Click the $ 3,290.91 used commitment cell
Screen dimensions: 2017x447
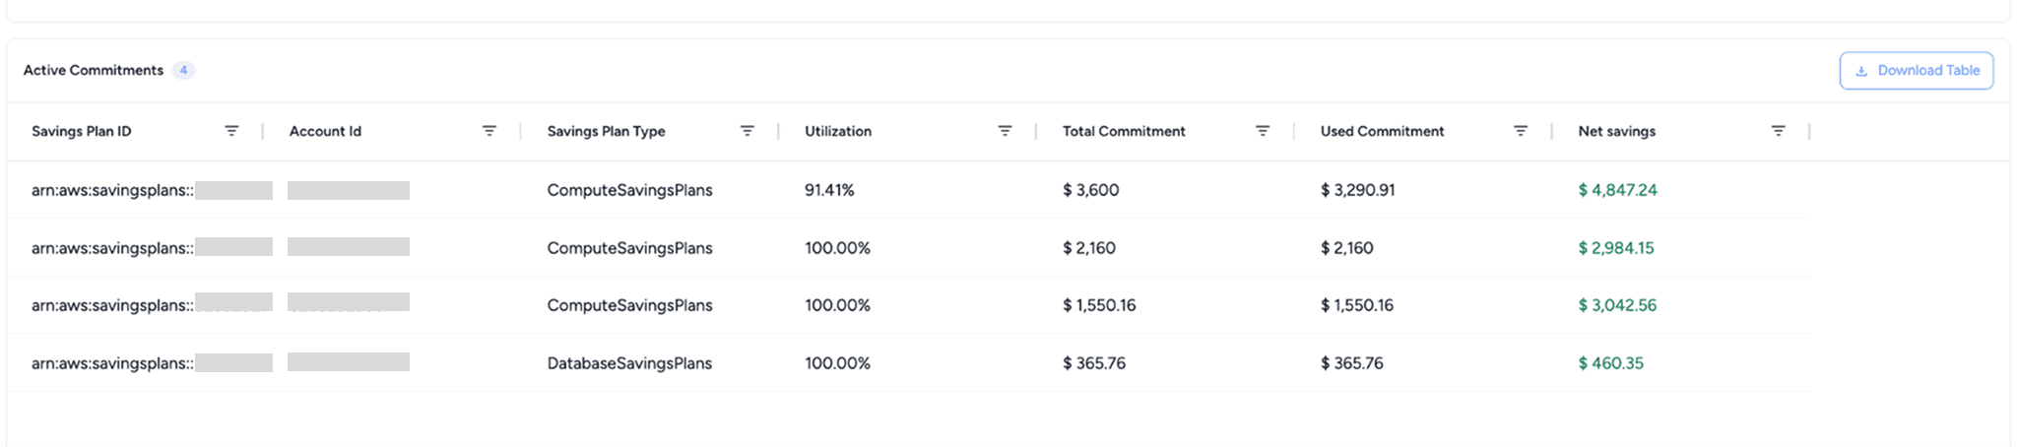pyautogui.click(x=1357, y=190)
